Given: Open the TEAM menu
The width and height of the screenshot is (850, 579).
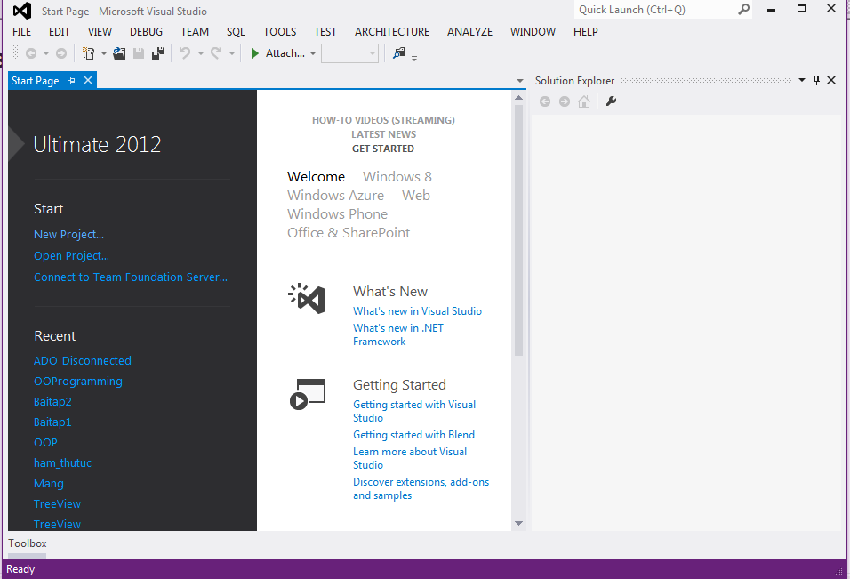Looking at the screenshot, I should [195, 32].
